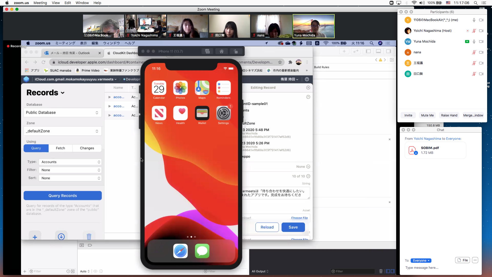Click the simulator screenshot camera icon
The image size is (492, 277).
tap(208, 51)
